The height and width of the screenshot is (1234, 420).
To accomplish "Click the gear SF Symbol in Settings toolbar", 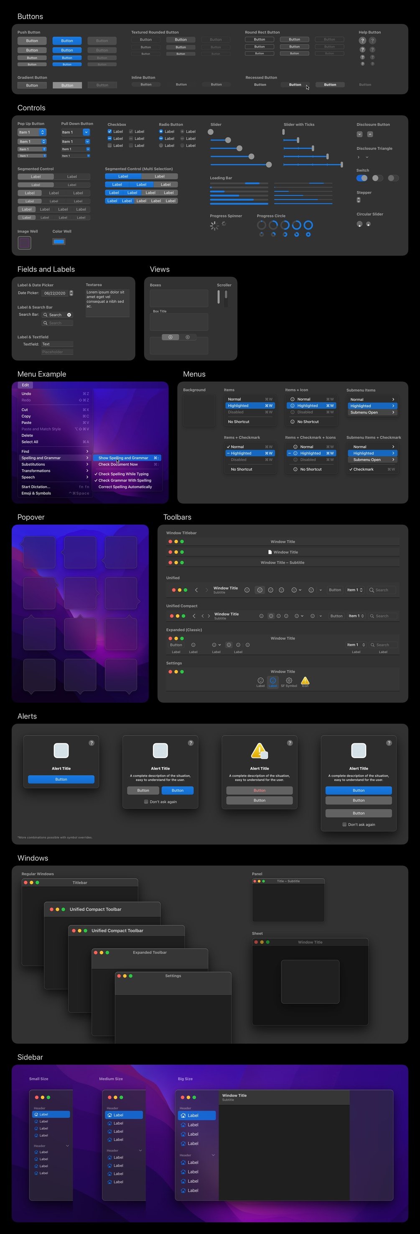I will [289, 680].
